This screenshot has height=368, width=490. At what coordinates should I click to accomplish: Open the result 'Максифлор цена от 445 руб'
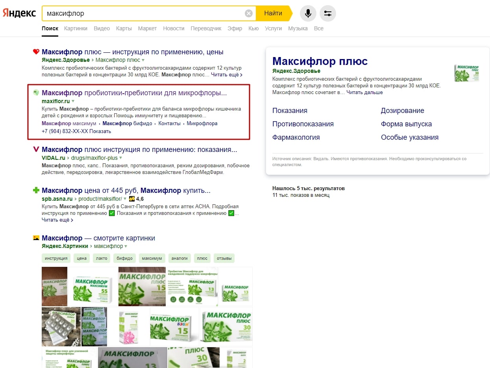pos(126,191)
